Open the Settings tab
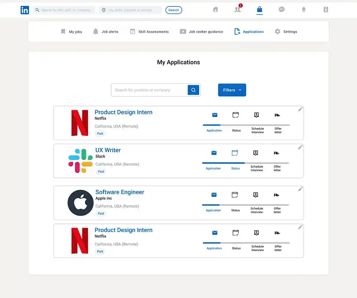357x298 pixels. [286, 31]
